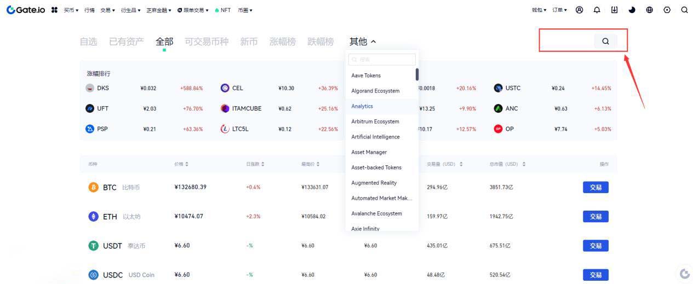Select Aave Tokens in category list
Screen dimensions: 693x284
click(366, 76)
